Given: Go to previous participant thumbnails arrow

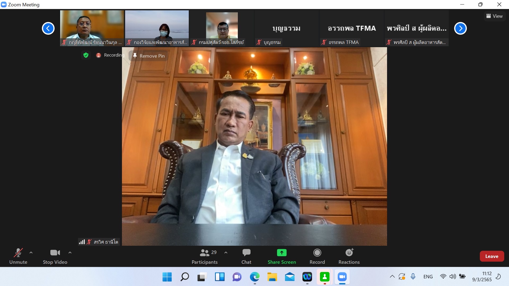Looking at the screenshot, I should [48, 28].
